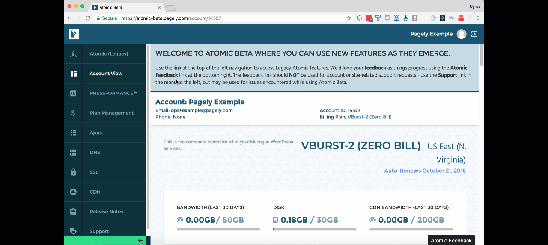Click the Account ID: 14527 text
This screenshot has width=548, height=245.
click(340, 110)
